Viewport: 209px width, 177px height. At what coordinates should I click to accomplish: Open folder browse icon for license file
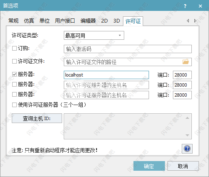(x=185, y=62)
